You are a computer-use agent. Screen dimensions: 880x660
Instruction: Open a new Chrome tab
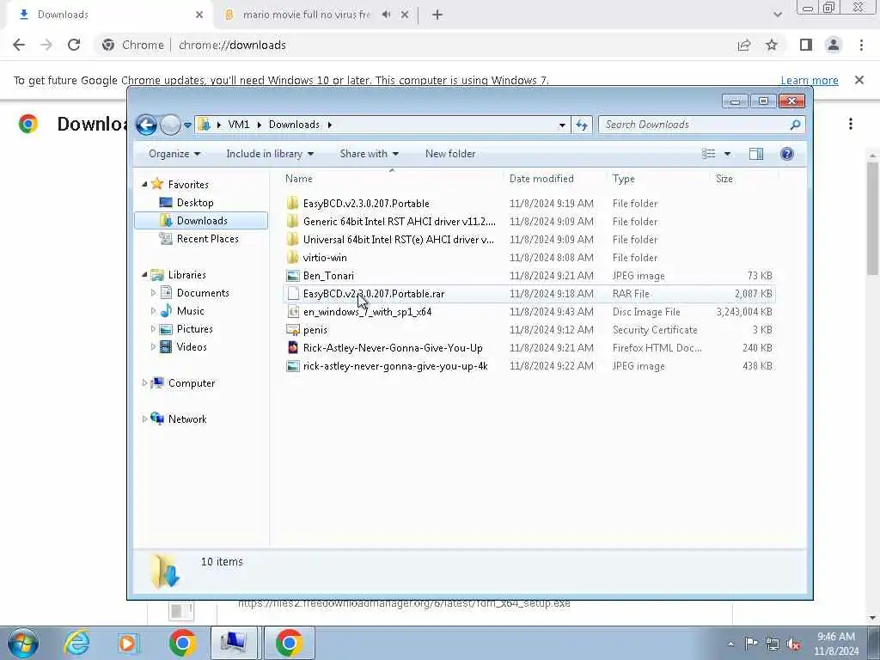click(437, 15)
